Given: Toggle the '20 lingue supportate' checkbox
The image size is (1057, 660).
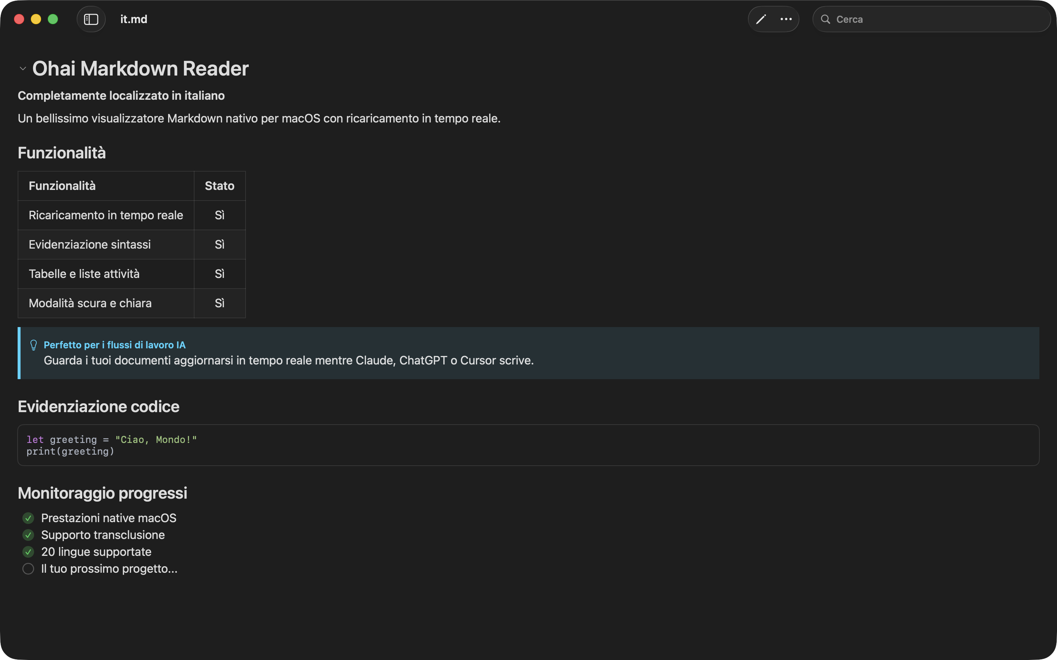Looking at the screenshot, I should [x=28, y=552].
